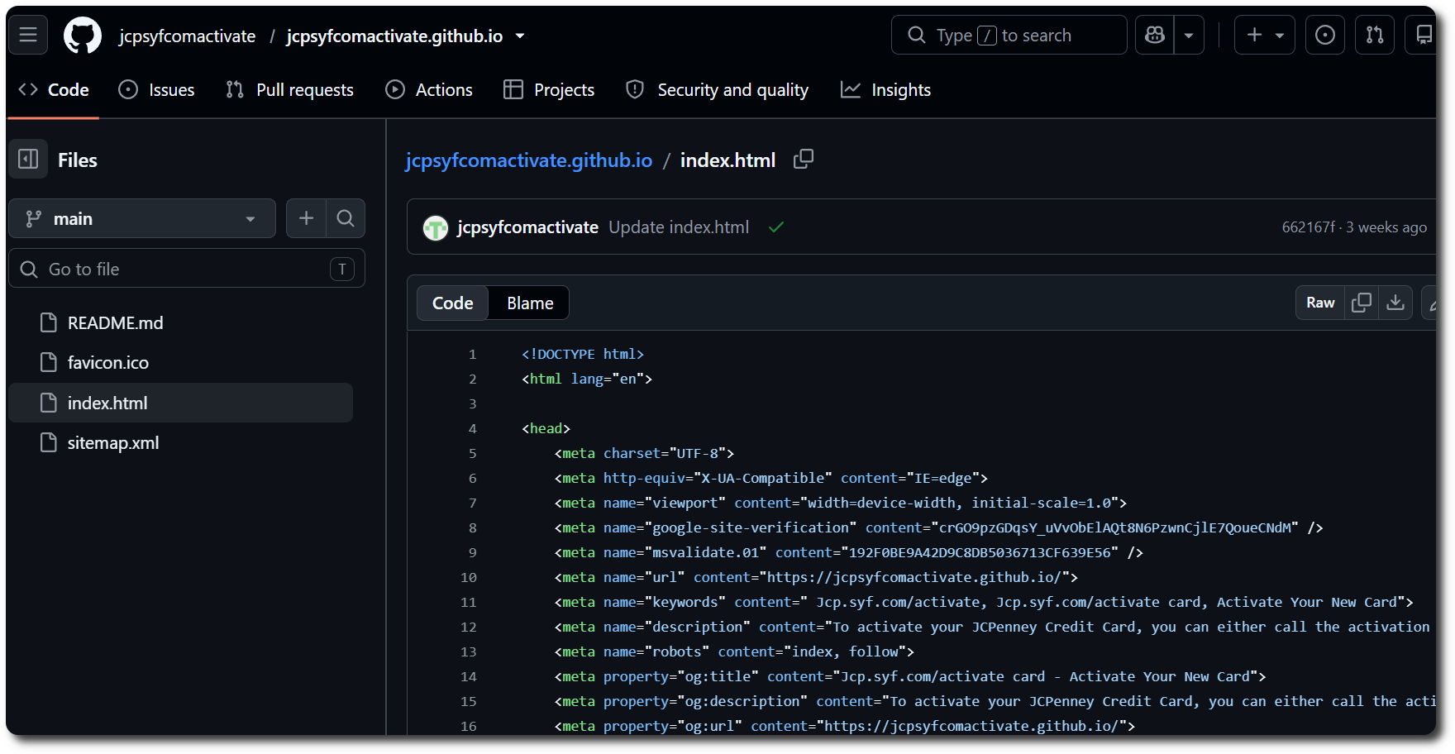
Task: Switch to the Issues tab
Action: click(x=156, y=90)
